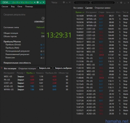Sort trades by Время column header
Screen dimensions: 130x123
point(80,12)
